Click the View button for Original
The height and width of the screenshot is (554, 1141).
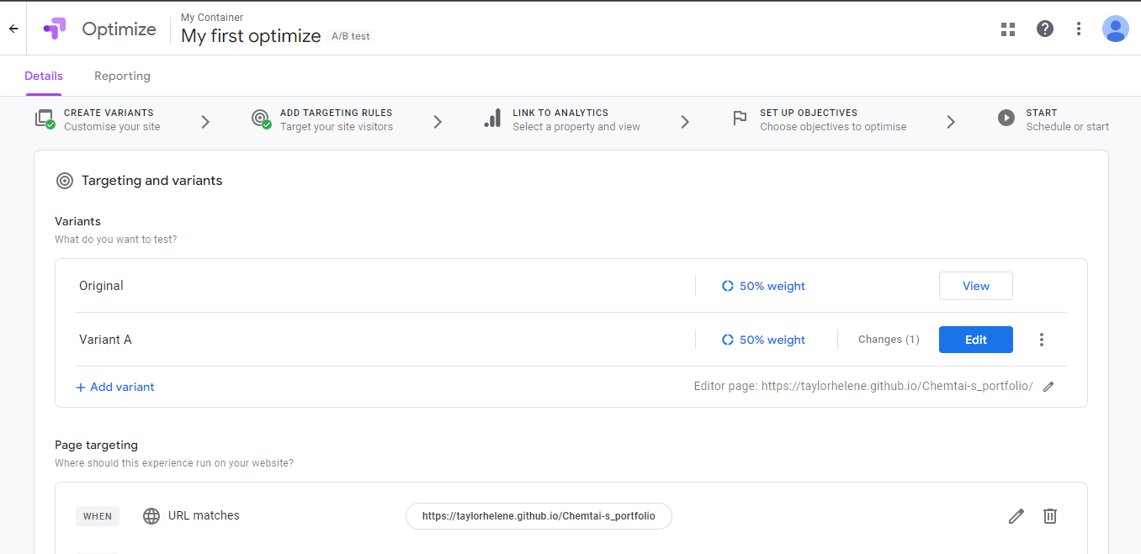(x=976, y=286)
